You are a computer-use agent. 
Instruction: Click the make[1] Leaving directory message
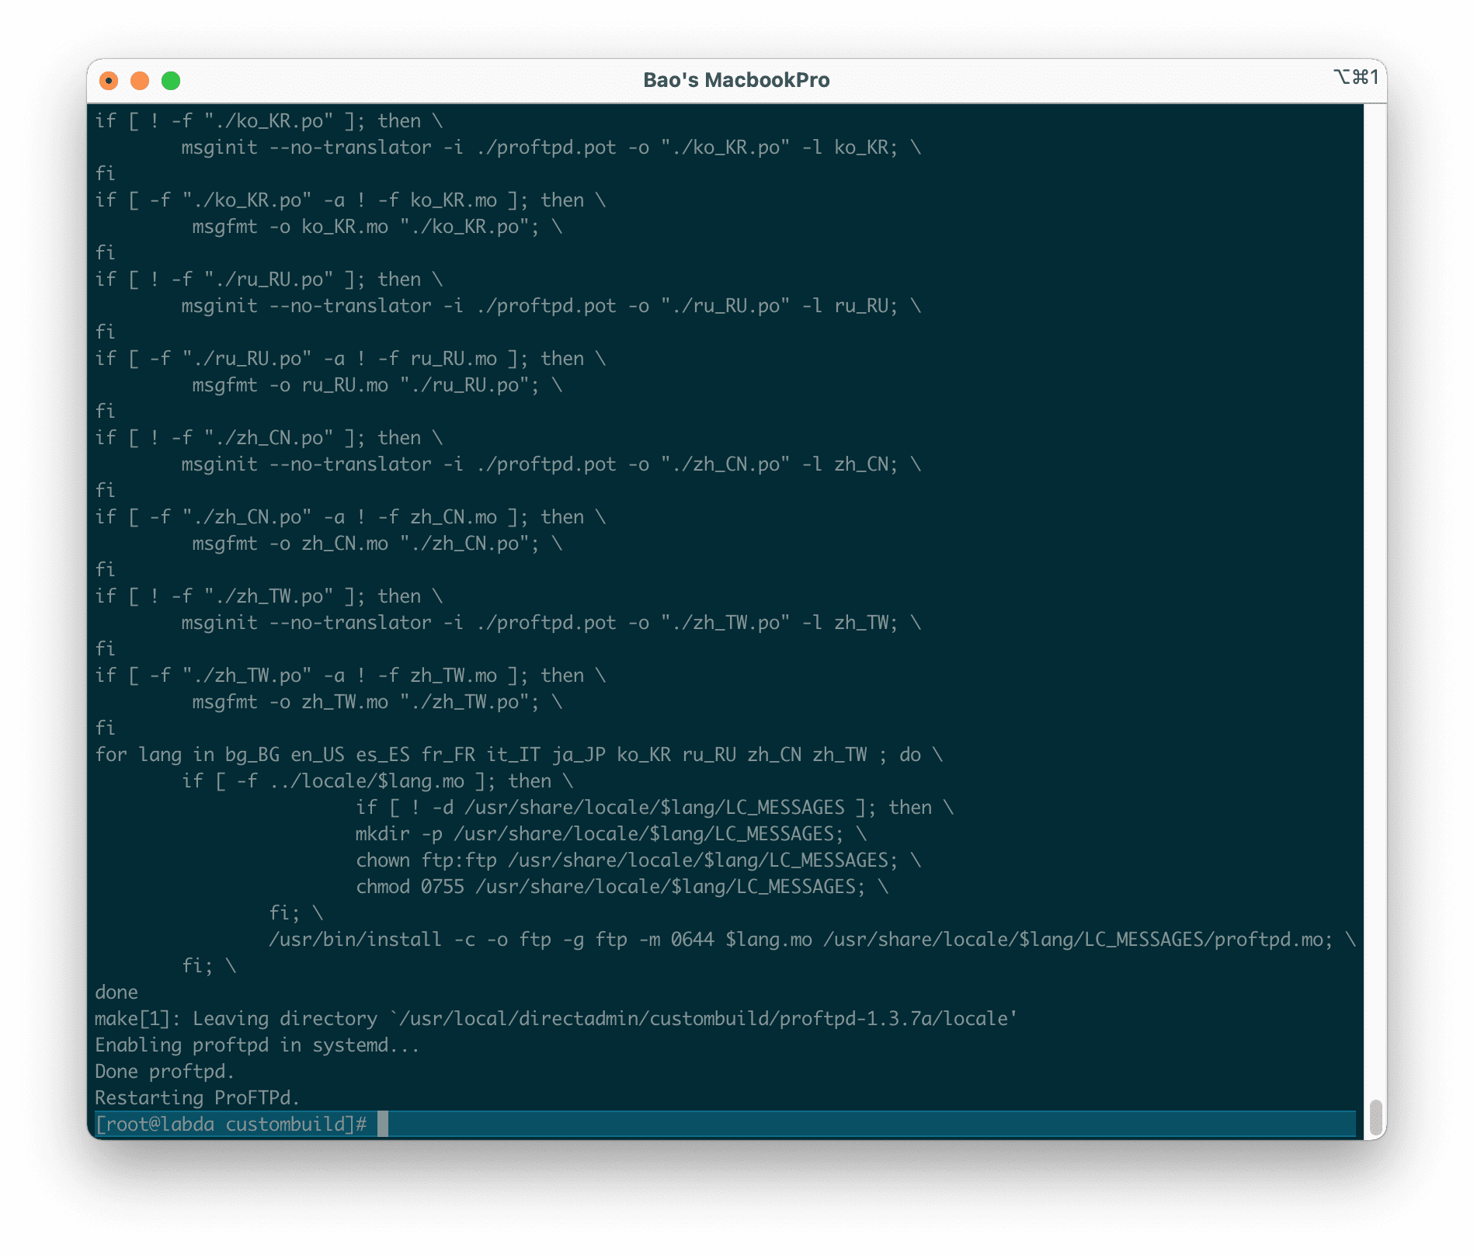click(x=556, y=1018)
